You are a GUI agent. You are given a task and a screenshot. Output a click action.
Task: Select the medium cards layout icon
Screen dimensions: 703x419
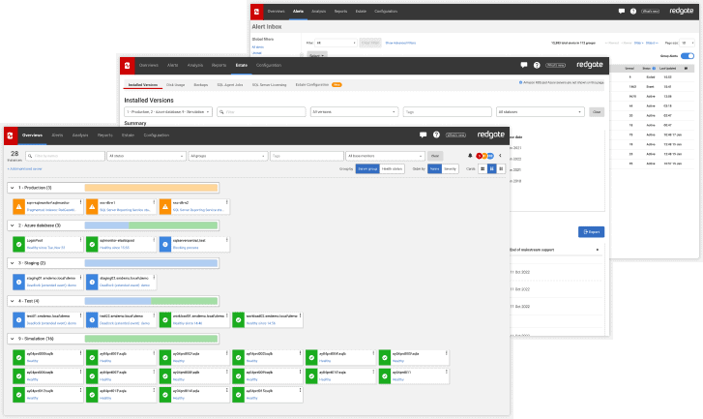(x=492, y=168)
